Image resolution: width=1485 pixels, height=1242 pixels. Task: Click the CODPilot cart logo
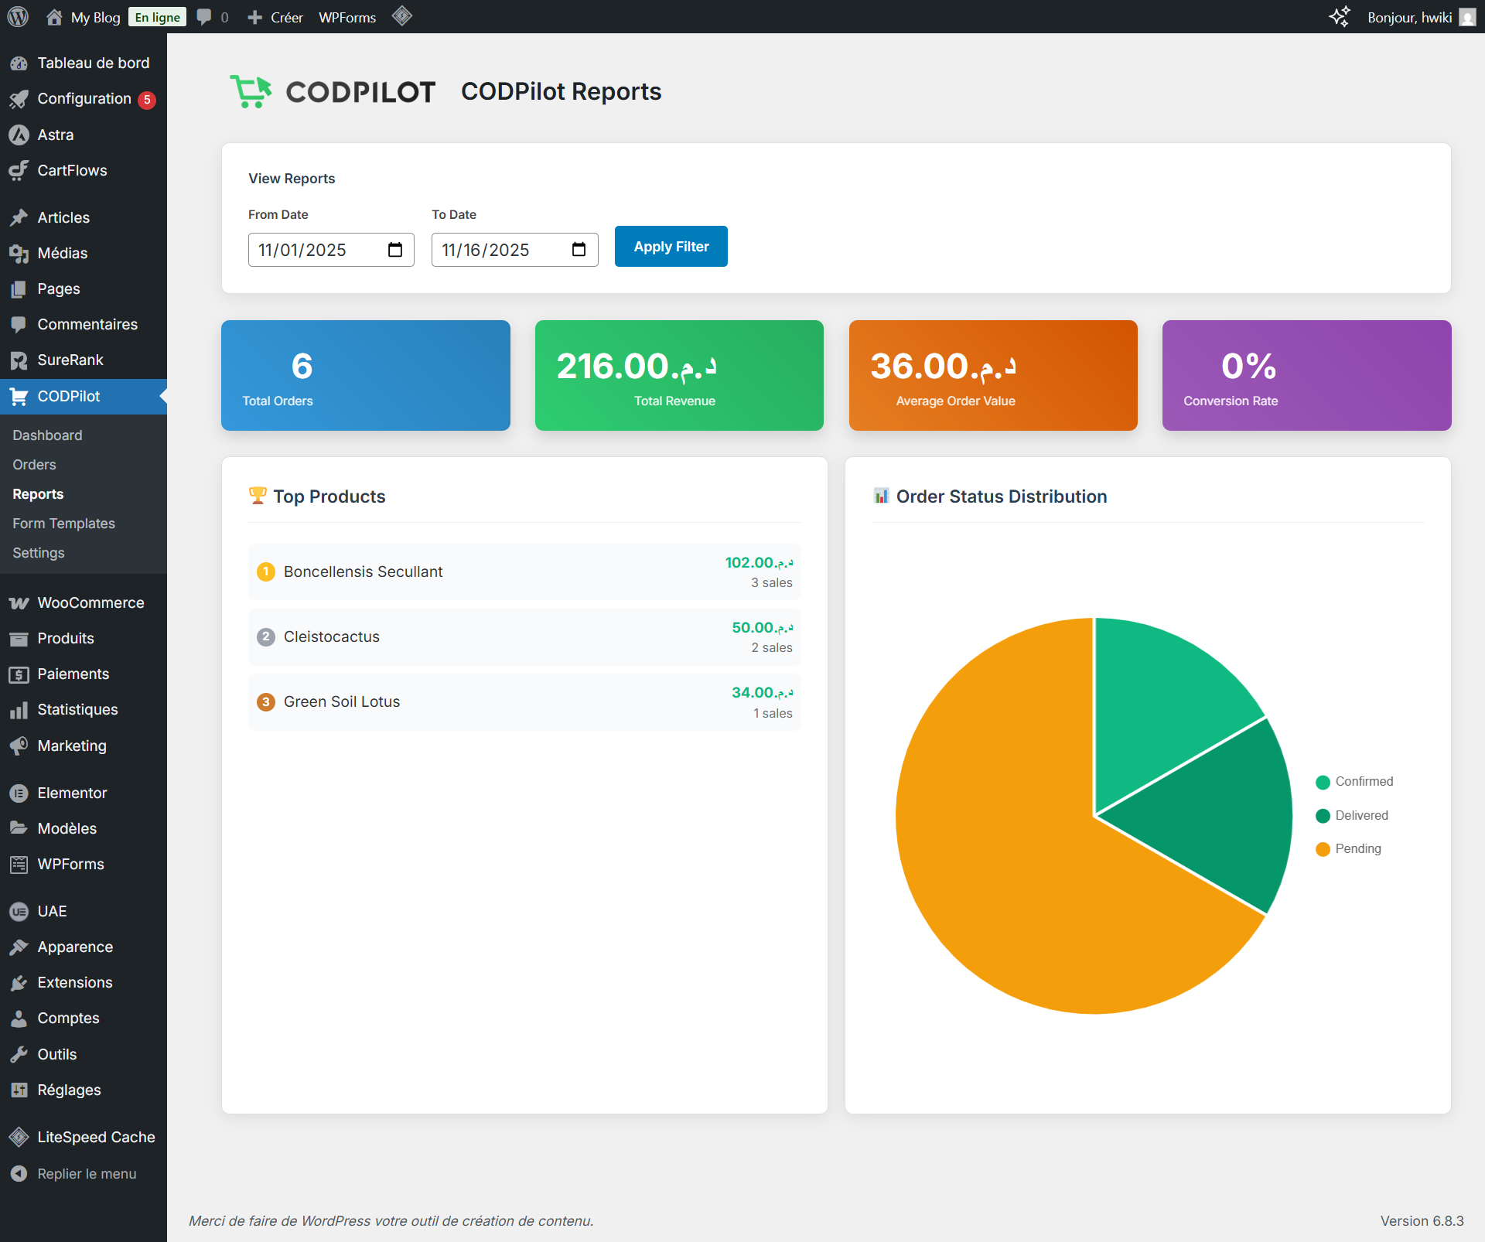tap(251, 91)
